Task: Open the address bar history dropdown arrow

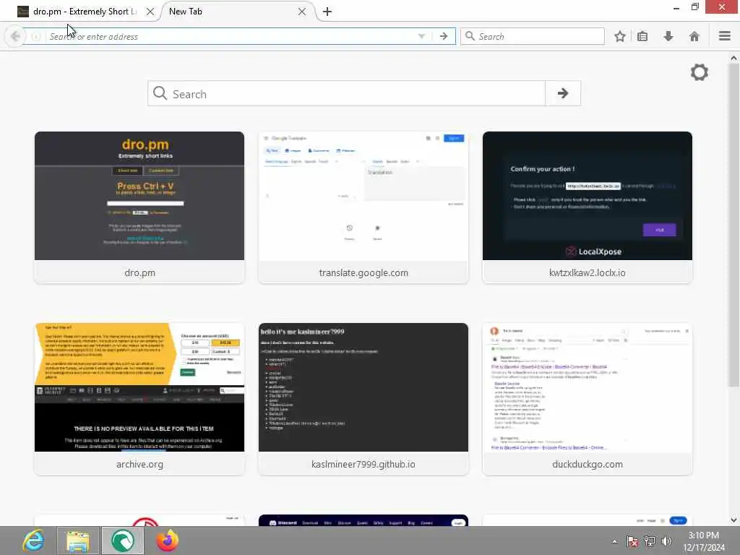Action: tap(421, 36)
